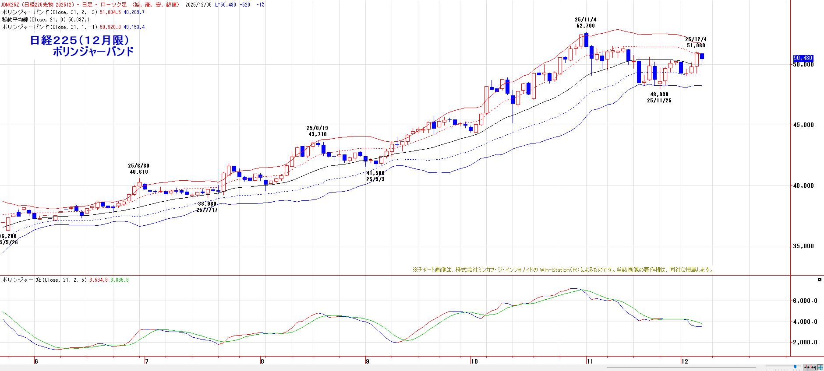The image size is (824, 371).
Task: Click the 38,980 25/7/17 low annotation
Action: coord(207,207)
